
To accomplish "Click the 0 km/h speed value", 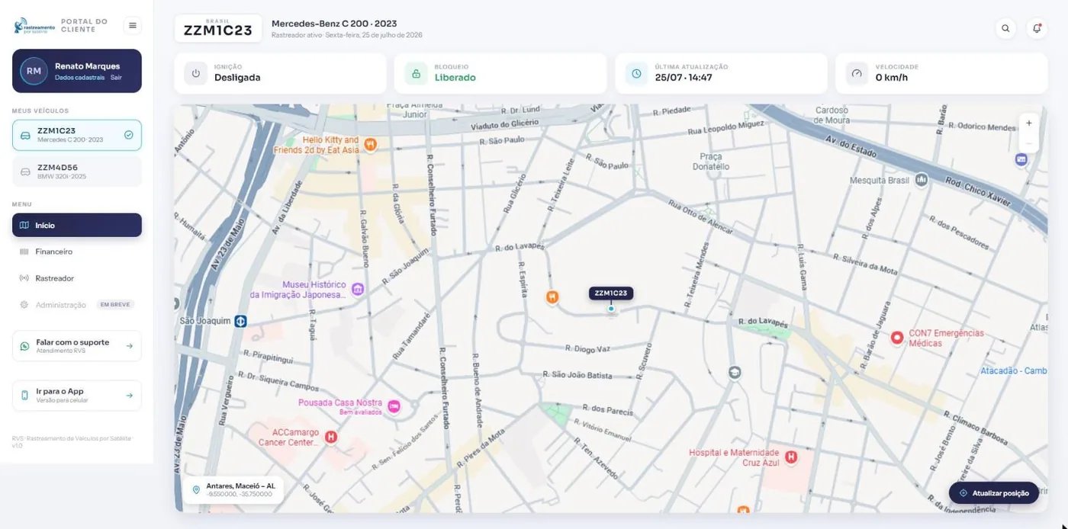I will click(x=892, y=78).
